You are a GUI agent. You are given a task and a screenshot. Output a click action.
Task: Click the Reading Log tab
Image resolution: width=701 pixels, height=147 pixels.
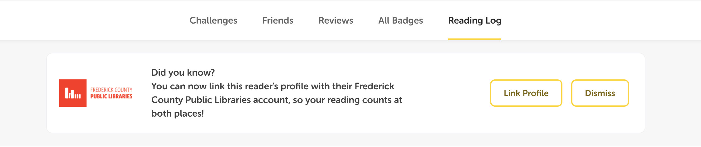pos(475,20)
